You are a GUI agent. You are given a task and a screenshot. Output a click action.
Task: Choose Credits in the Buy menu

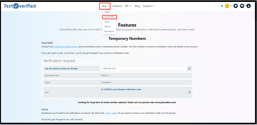coord(107,12)
